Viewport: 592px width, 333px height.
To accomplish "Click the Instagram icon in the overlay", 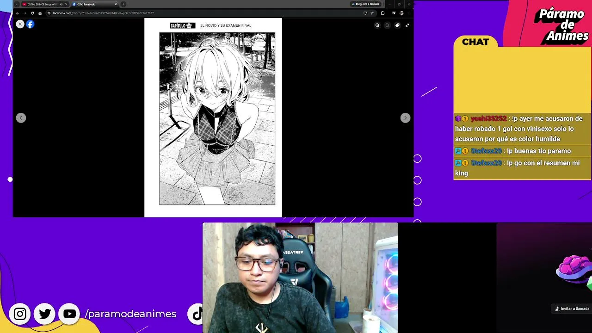I will click(x=20, y=314).
